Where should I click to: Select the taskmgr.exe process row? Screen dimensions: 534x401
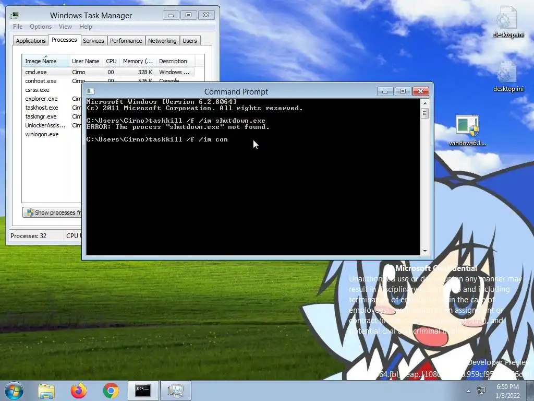pyautogui.click(x=52, y=116)
